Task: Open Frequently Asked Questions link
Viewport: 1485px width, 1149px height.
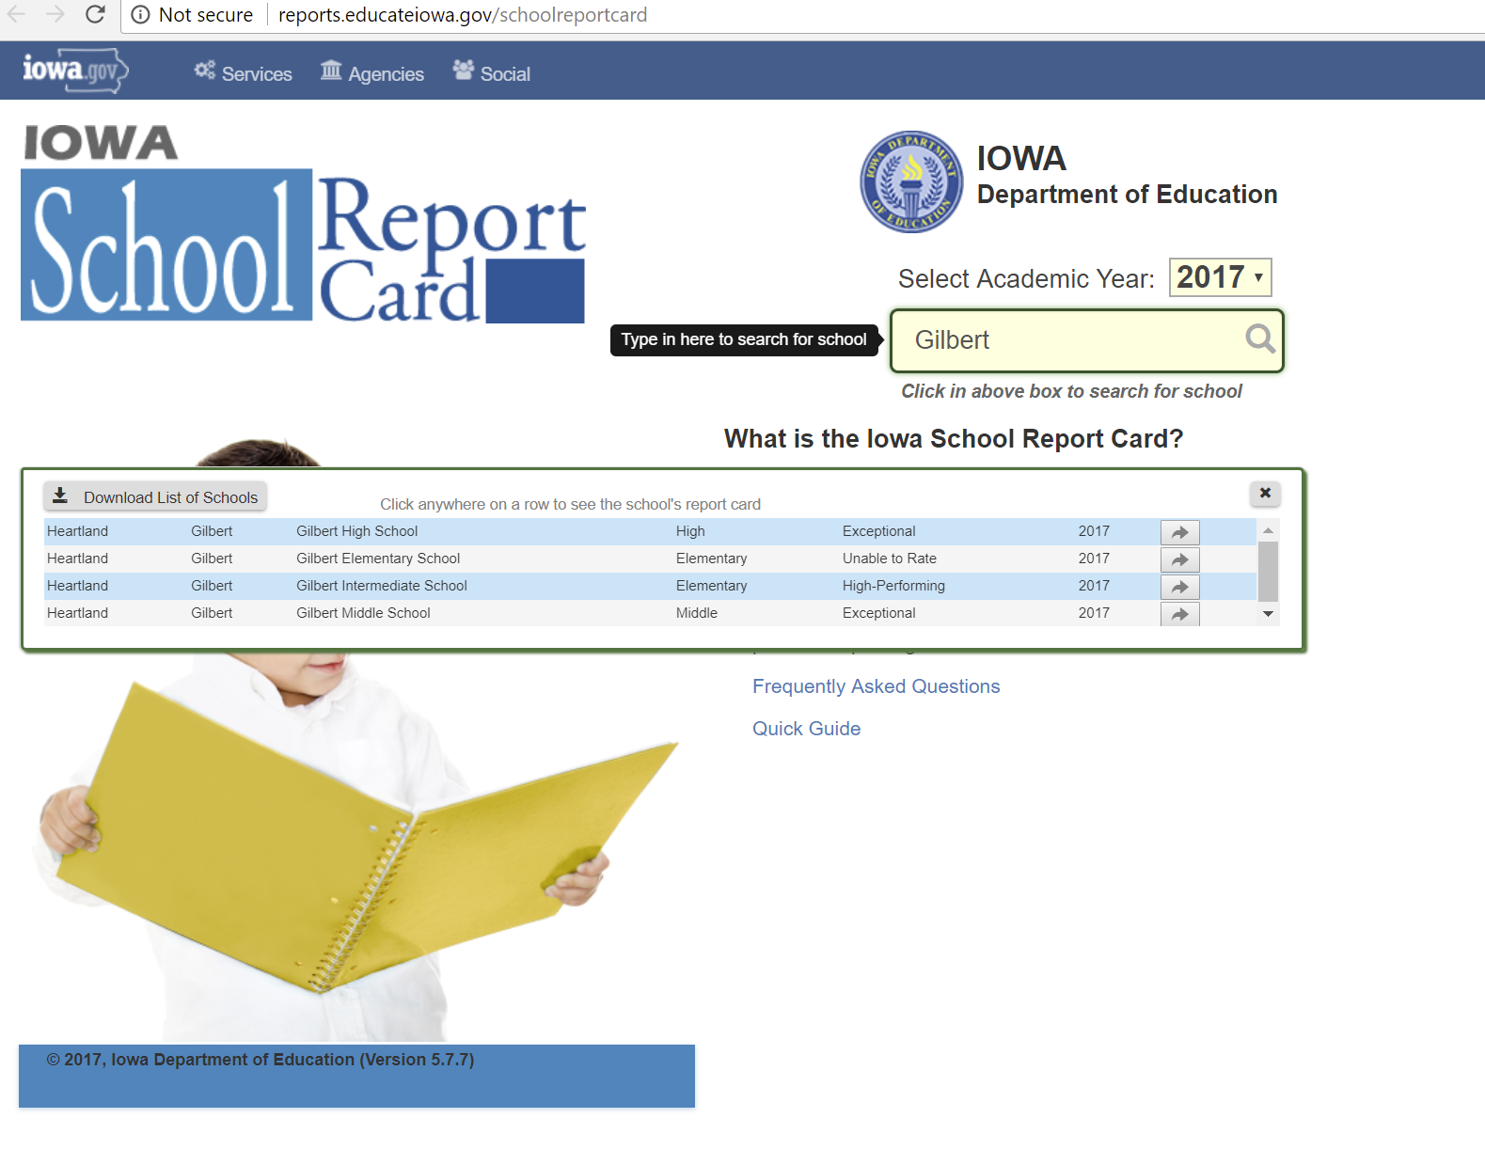Action: pyautogui.click(x=876, y=686)
